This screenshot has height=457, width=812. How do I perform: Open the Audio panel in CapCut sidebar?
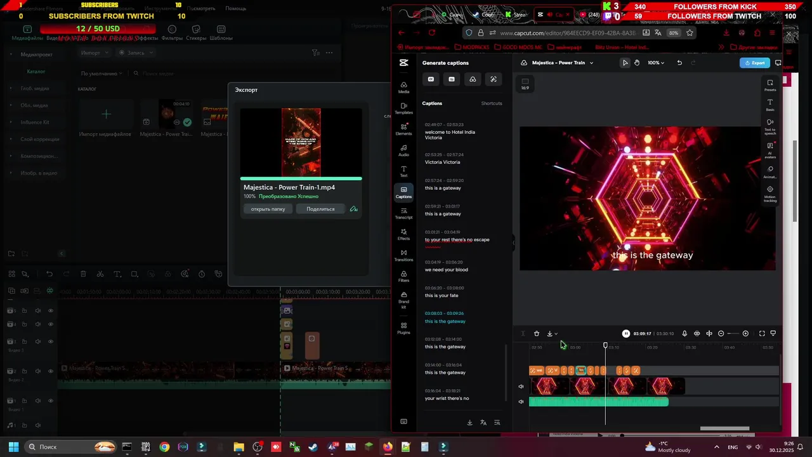click(403, 150)
